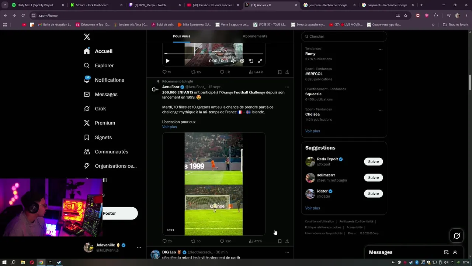Viewport: 472px width, 266px height.
Task: Click the X logo in sidebar
Action: (87, 37)
